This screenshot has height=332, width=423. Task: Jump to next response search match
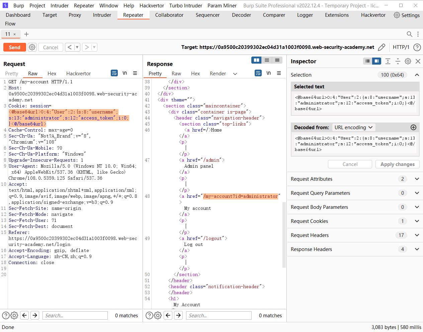(179, 315)
